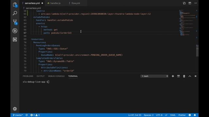Click line number 67 in gutter
The image size is (209, 117).
(x=25, y=33)
